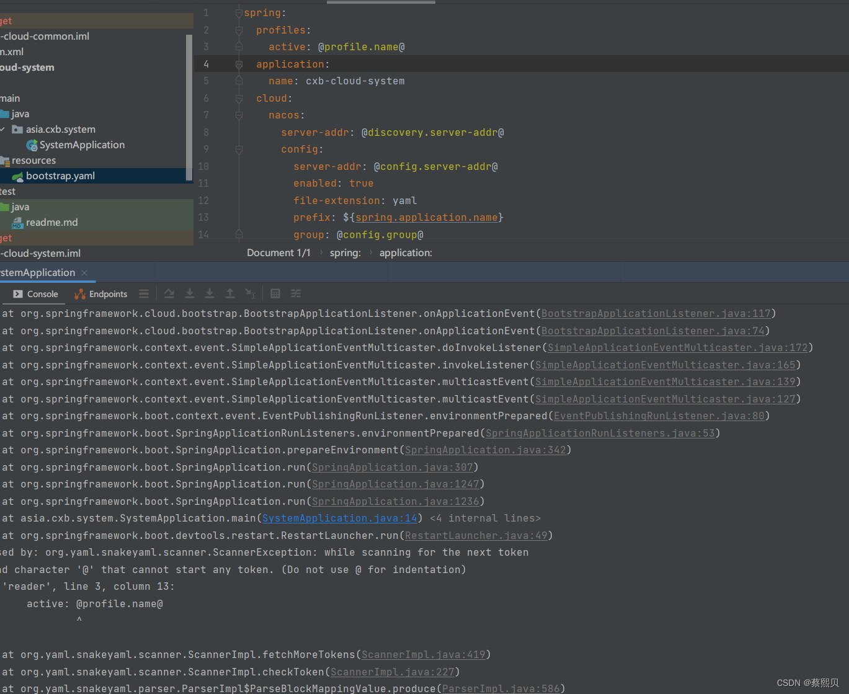Open the ScannerImpl.java:227 link
The width and height of the screenshot is (849, 694).
[x=393, y=672]
